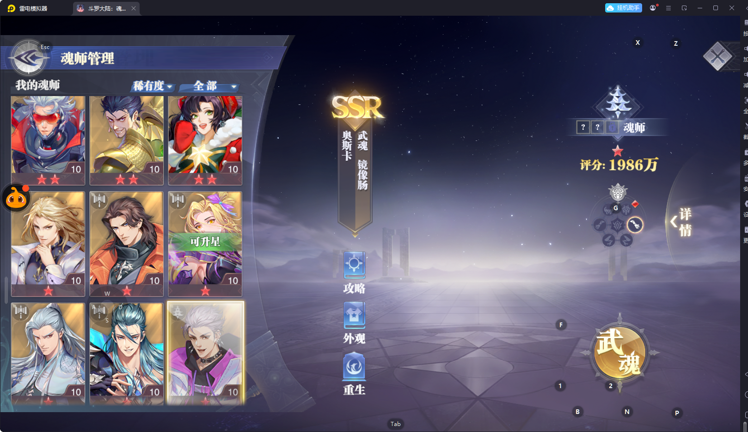Click the 挂机助手 button
The height and width of the screenshot is (432, 748).
[624, 8]
